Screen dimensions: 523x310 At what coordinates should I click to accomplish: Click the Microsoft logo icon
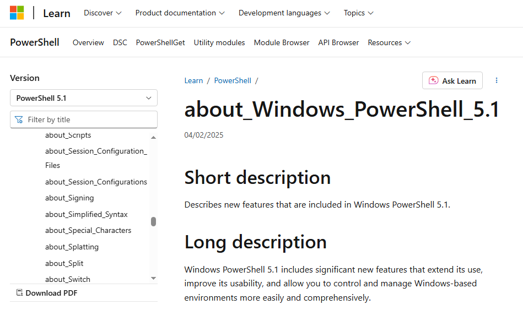17,13
